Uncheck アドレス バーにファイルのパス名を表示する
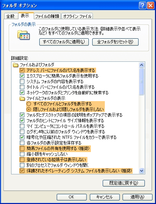 (22, 70)
